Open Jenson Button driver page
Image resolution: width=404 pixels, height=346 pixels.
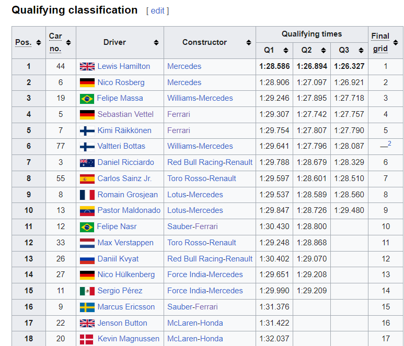(122, 324)
